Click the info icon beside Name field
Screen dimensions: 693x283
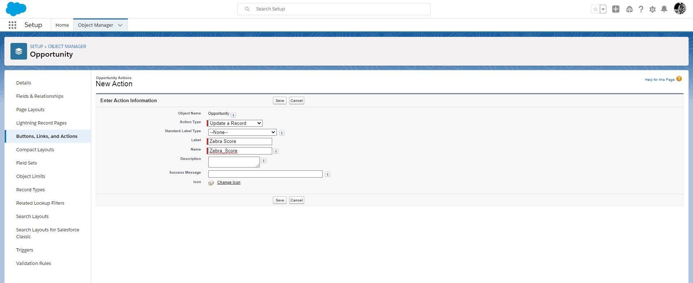pos(276,151)
